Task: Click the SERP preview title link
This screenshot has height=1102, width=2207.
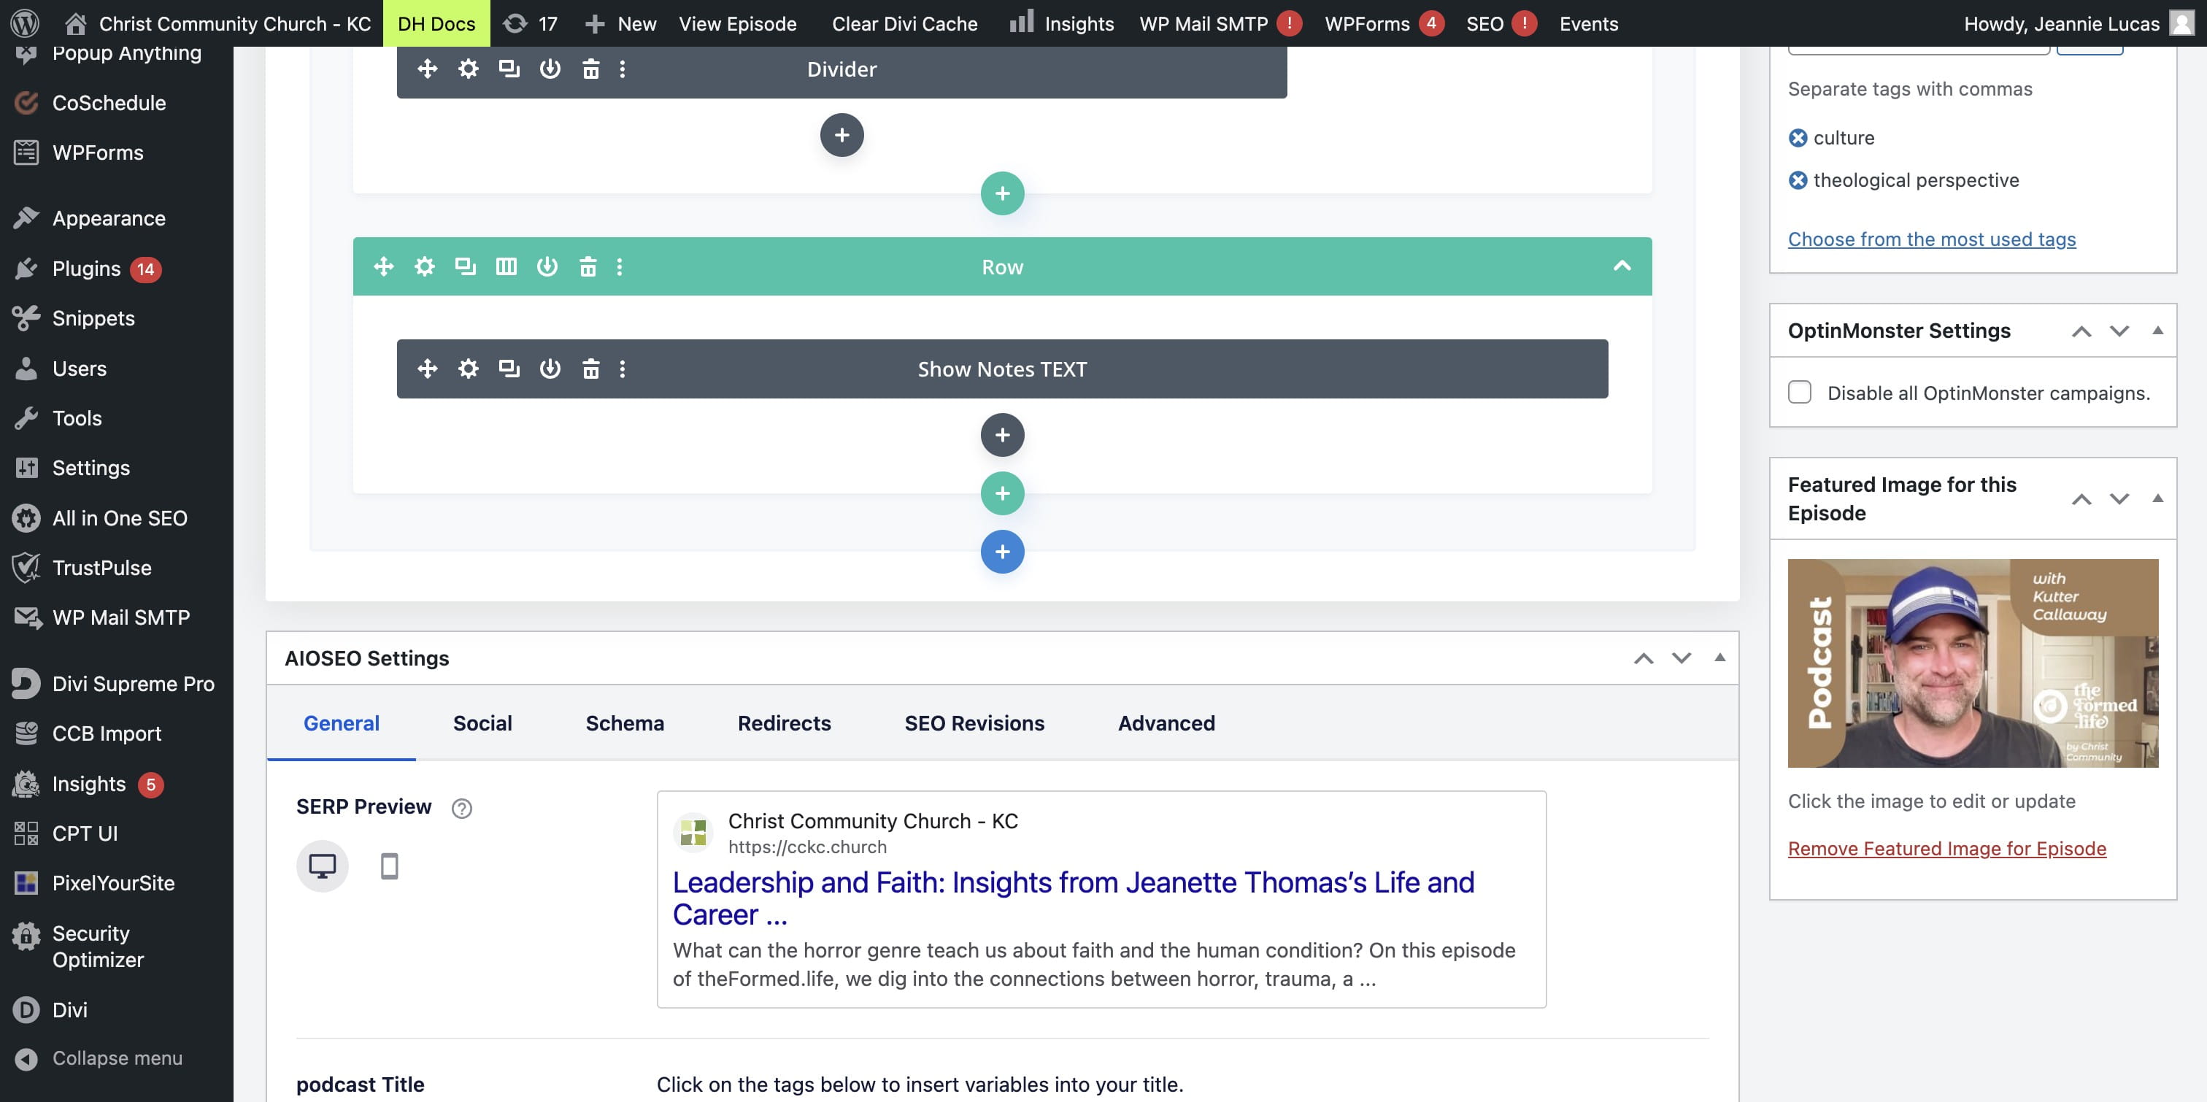Action: [x=1074, y=898]
